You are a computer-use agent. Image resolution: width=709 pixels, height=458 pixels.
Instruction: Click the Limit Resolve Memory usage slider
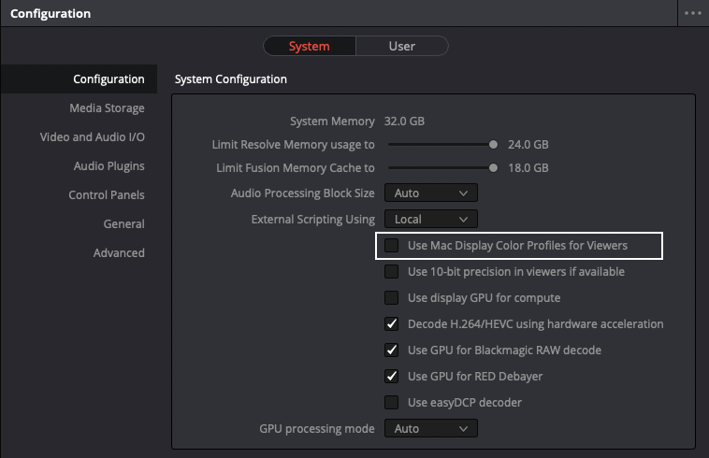pos(442,145)
